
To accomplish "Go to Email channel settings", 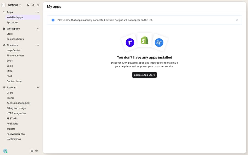I will pyautogui.click(x=9, y=61).
